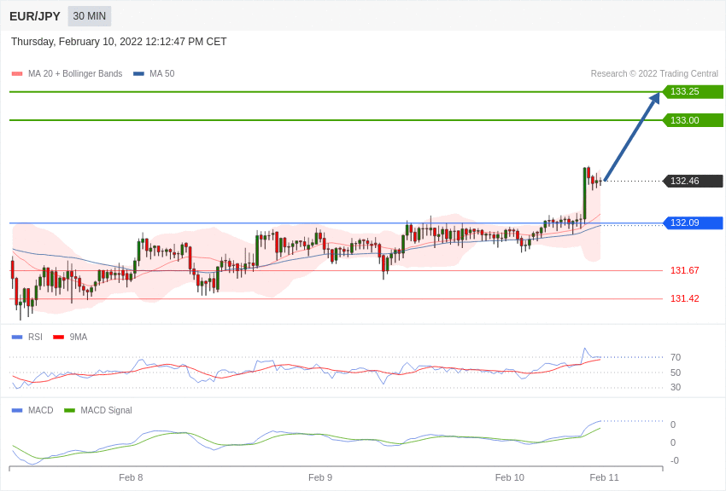726x491 pixels.
Task: Click the 132.09 blue pivot label
Action: point(692,222)
